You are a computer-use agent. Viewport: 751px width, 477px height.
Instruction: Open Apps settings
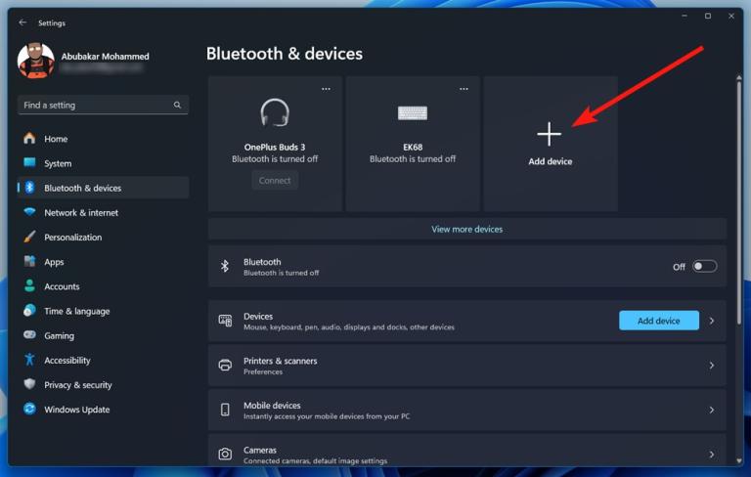point(103,262)
